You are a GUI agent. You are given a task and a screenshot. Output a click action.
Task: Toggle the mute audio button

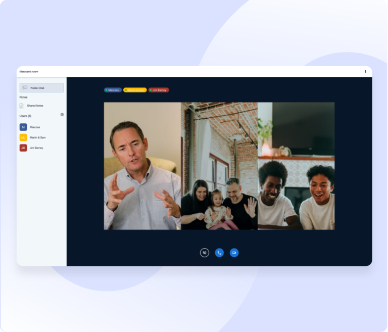tap(205, 253)
